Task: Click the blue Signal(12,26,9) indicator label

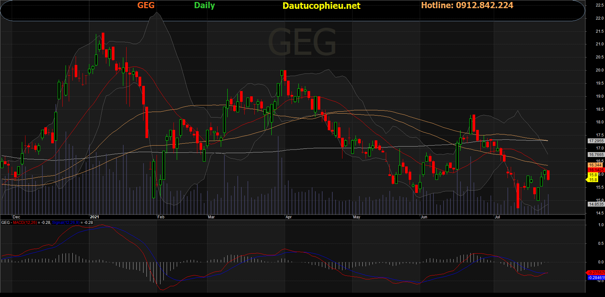Action: 66,223
